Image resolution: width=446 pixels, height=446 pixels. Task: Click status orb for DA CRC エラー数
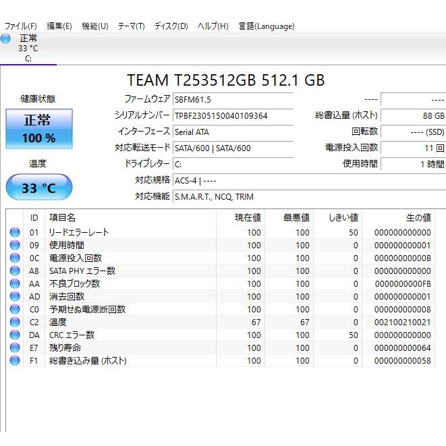click(x=15, y=335)
